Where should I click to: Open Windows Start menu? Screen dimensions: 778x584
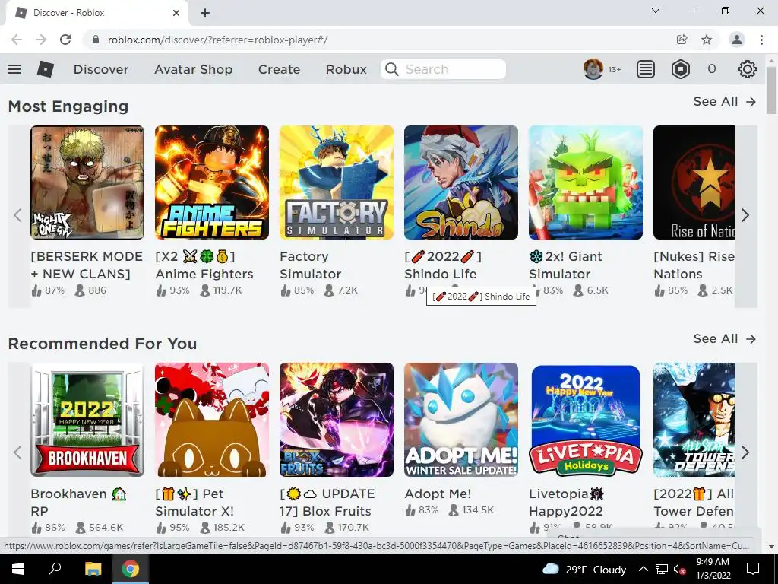[x=18, y=569]
